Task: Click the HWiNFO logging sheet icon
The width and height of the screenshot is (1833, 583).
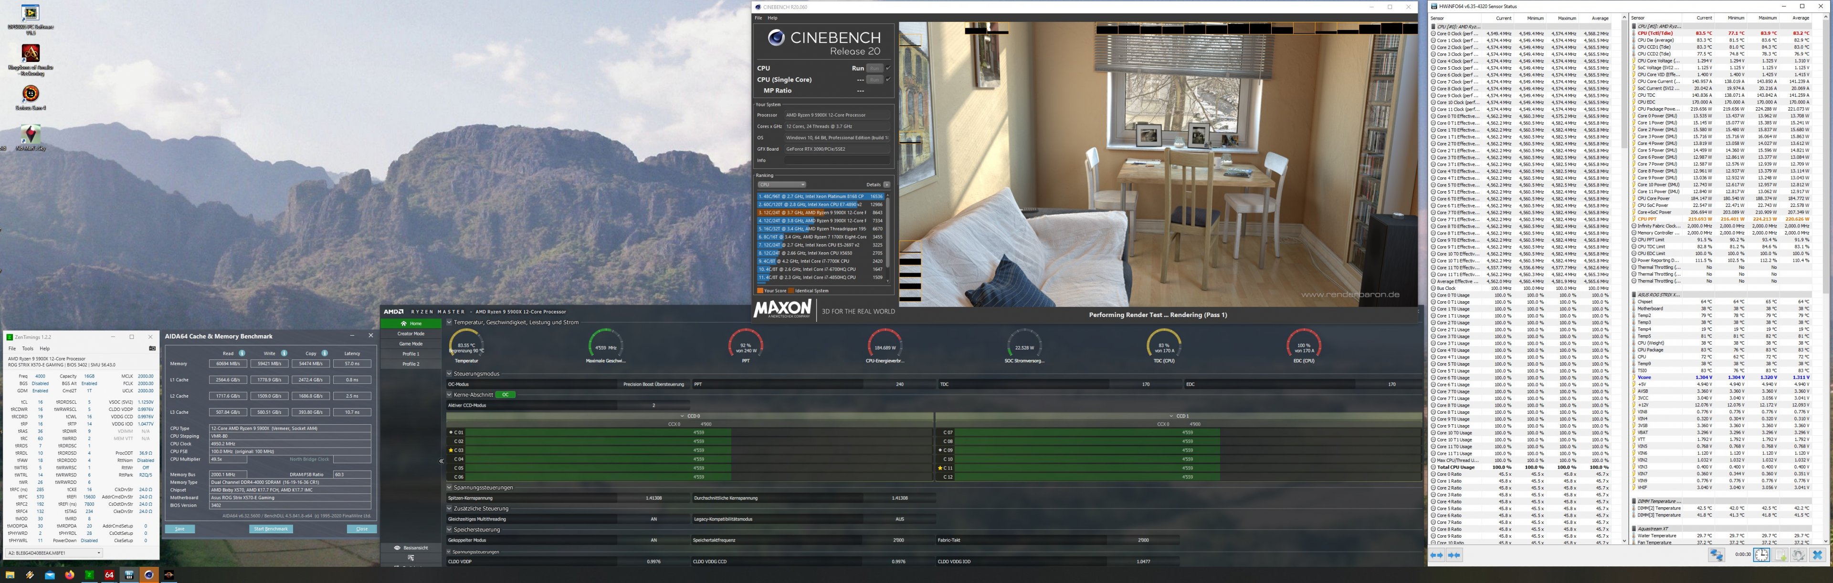Action: coord(1781,555)
